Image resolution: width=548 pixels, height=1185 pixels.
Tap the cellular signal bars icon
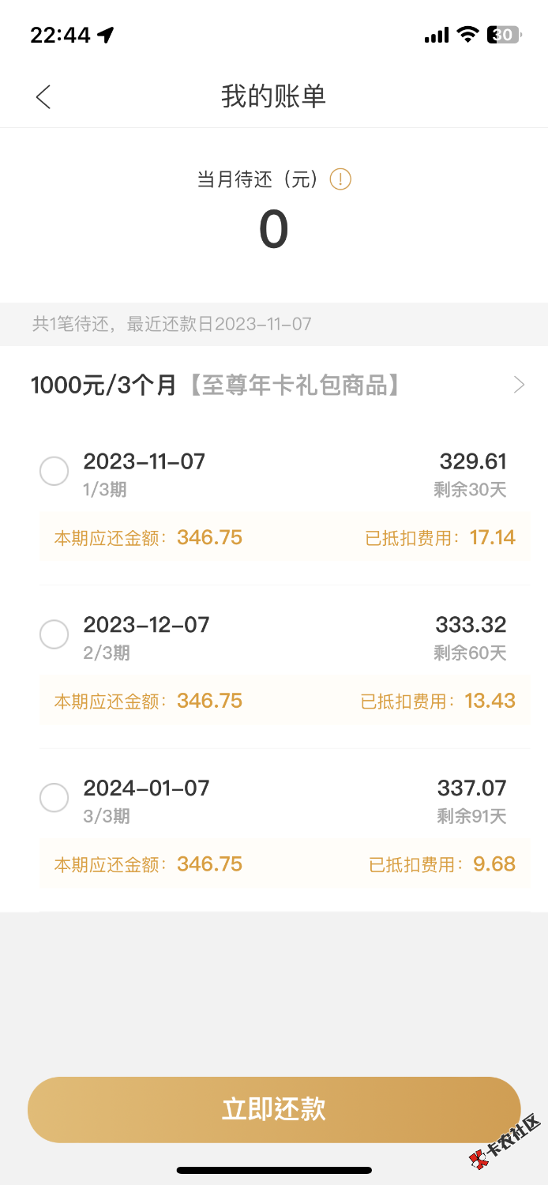(x=436, y=35)
